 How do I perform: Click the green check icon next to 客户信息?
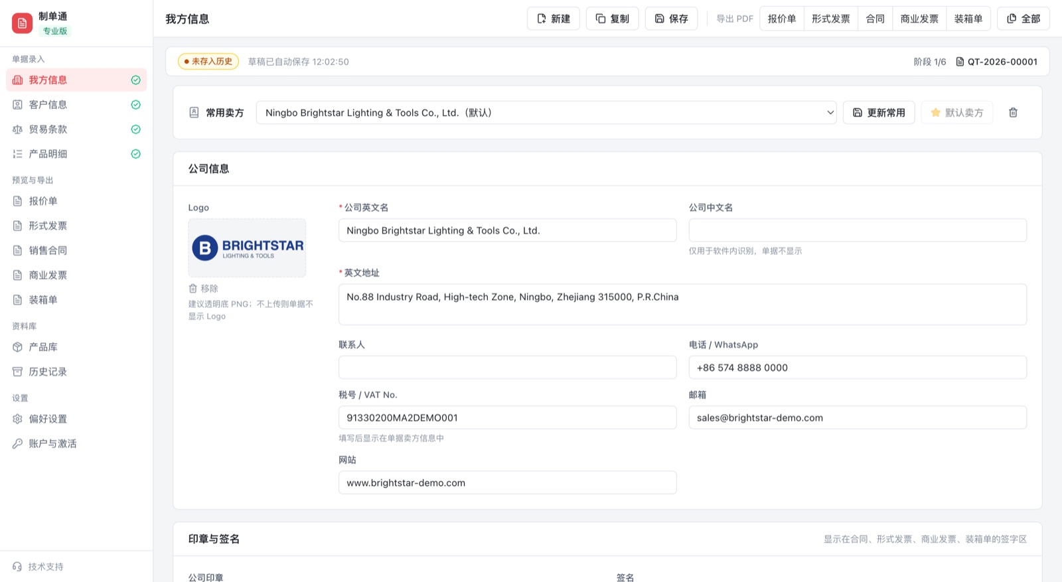(135, 105)
